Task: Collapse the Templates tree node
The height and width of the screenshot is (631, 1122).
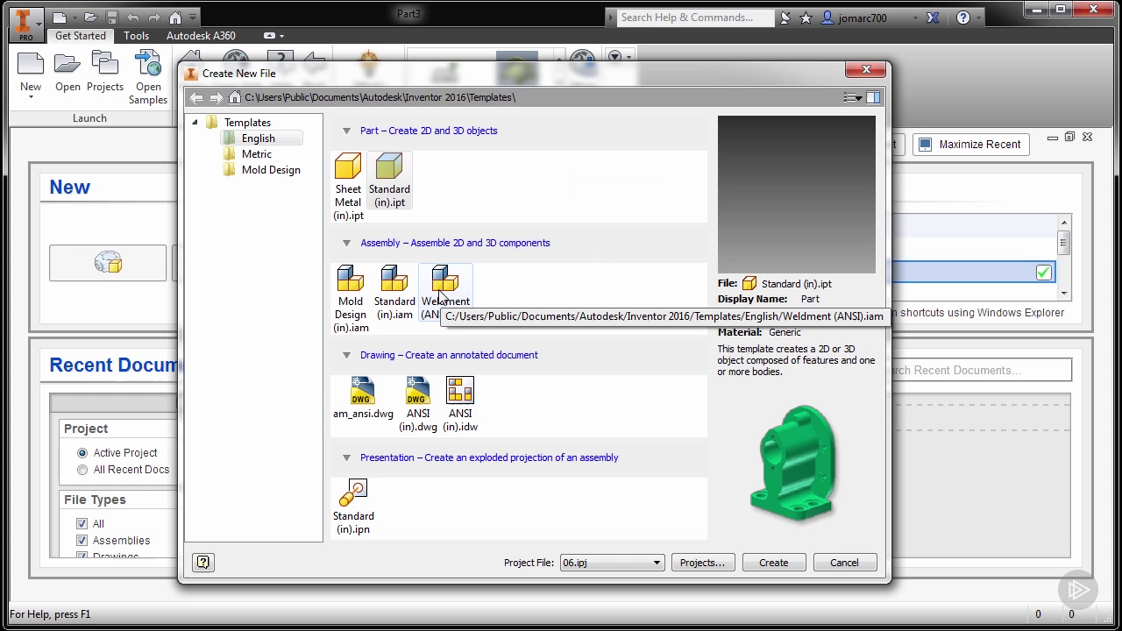Action: click(x=195, y=123)
